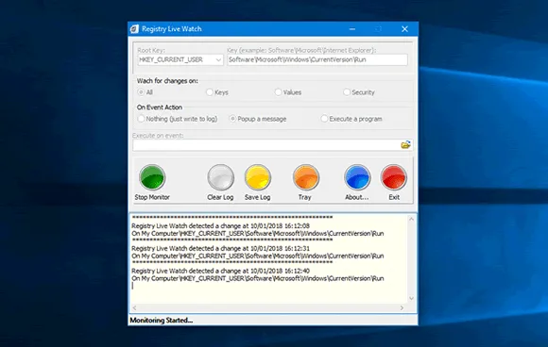Click the red Exit button
The image size is (548, 347).
pyautogui.click(x=394, y=177)
